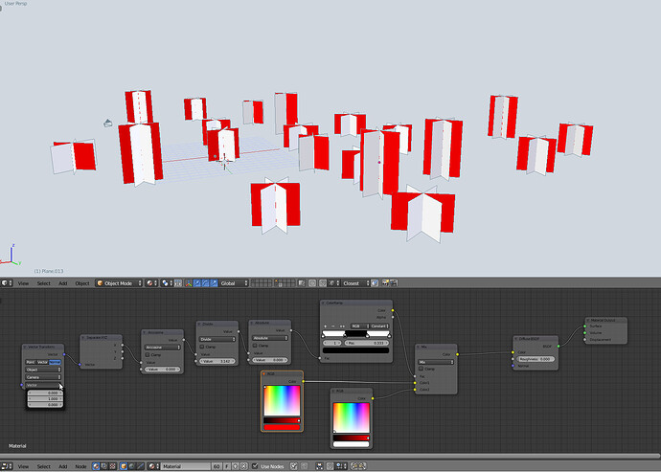Open the snap element icon selector
Image resolution: width=661 pixels, height=472 pixels.
pyautogui.click(x=333, y=283)
